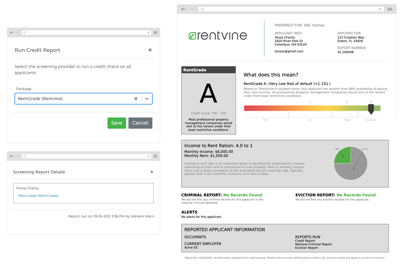This screenshot has width=409, height=275.
Task: Cancel the Run Credit Report dialog
Action: pos(140,123)
